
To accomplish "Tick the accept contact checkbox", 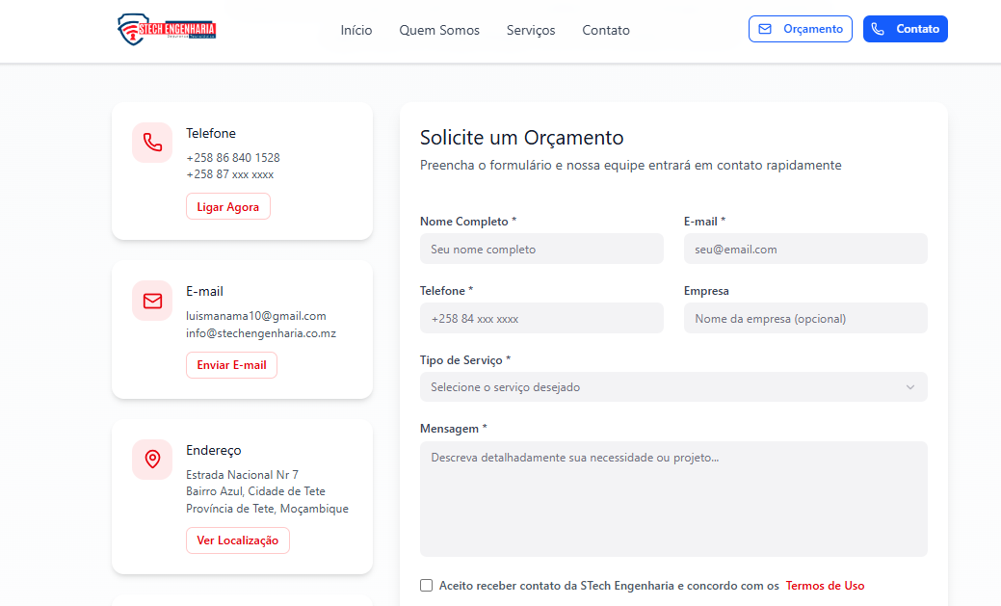I will click(427, 585).
